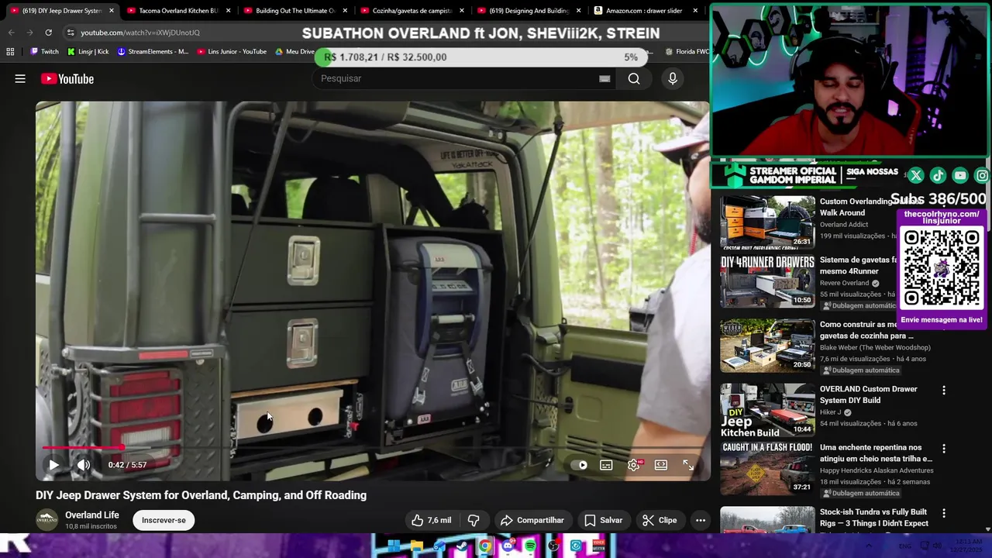The image size is (992, 558).
Task: Click browser back arrow
Action: [x=11, y=33]
